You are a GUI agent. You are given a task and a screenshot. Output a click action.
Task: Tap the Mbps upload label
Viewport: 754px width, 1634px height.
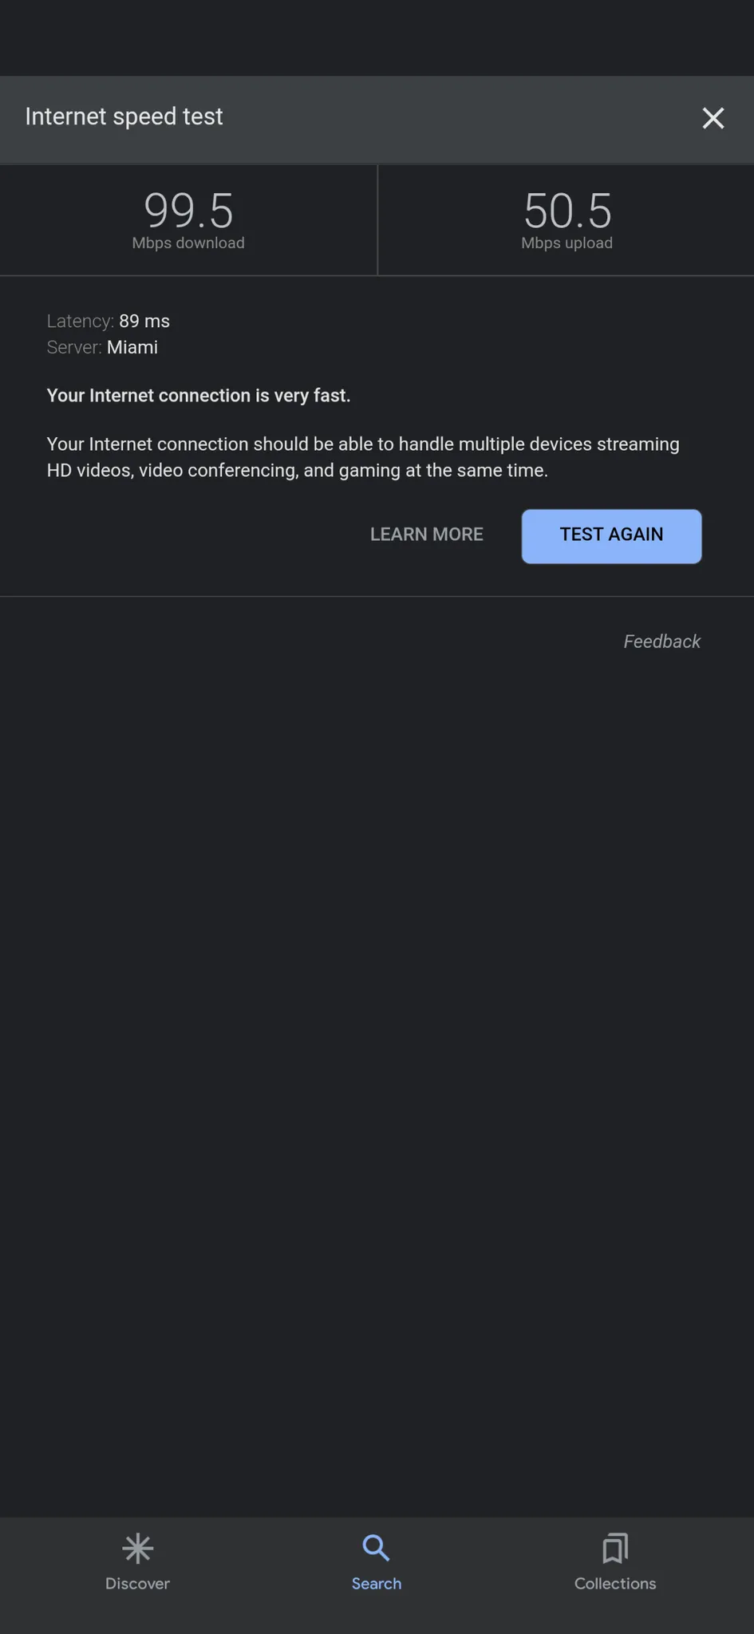coord(567,243)
